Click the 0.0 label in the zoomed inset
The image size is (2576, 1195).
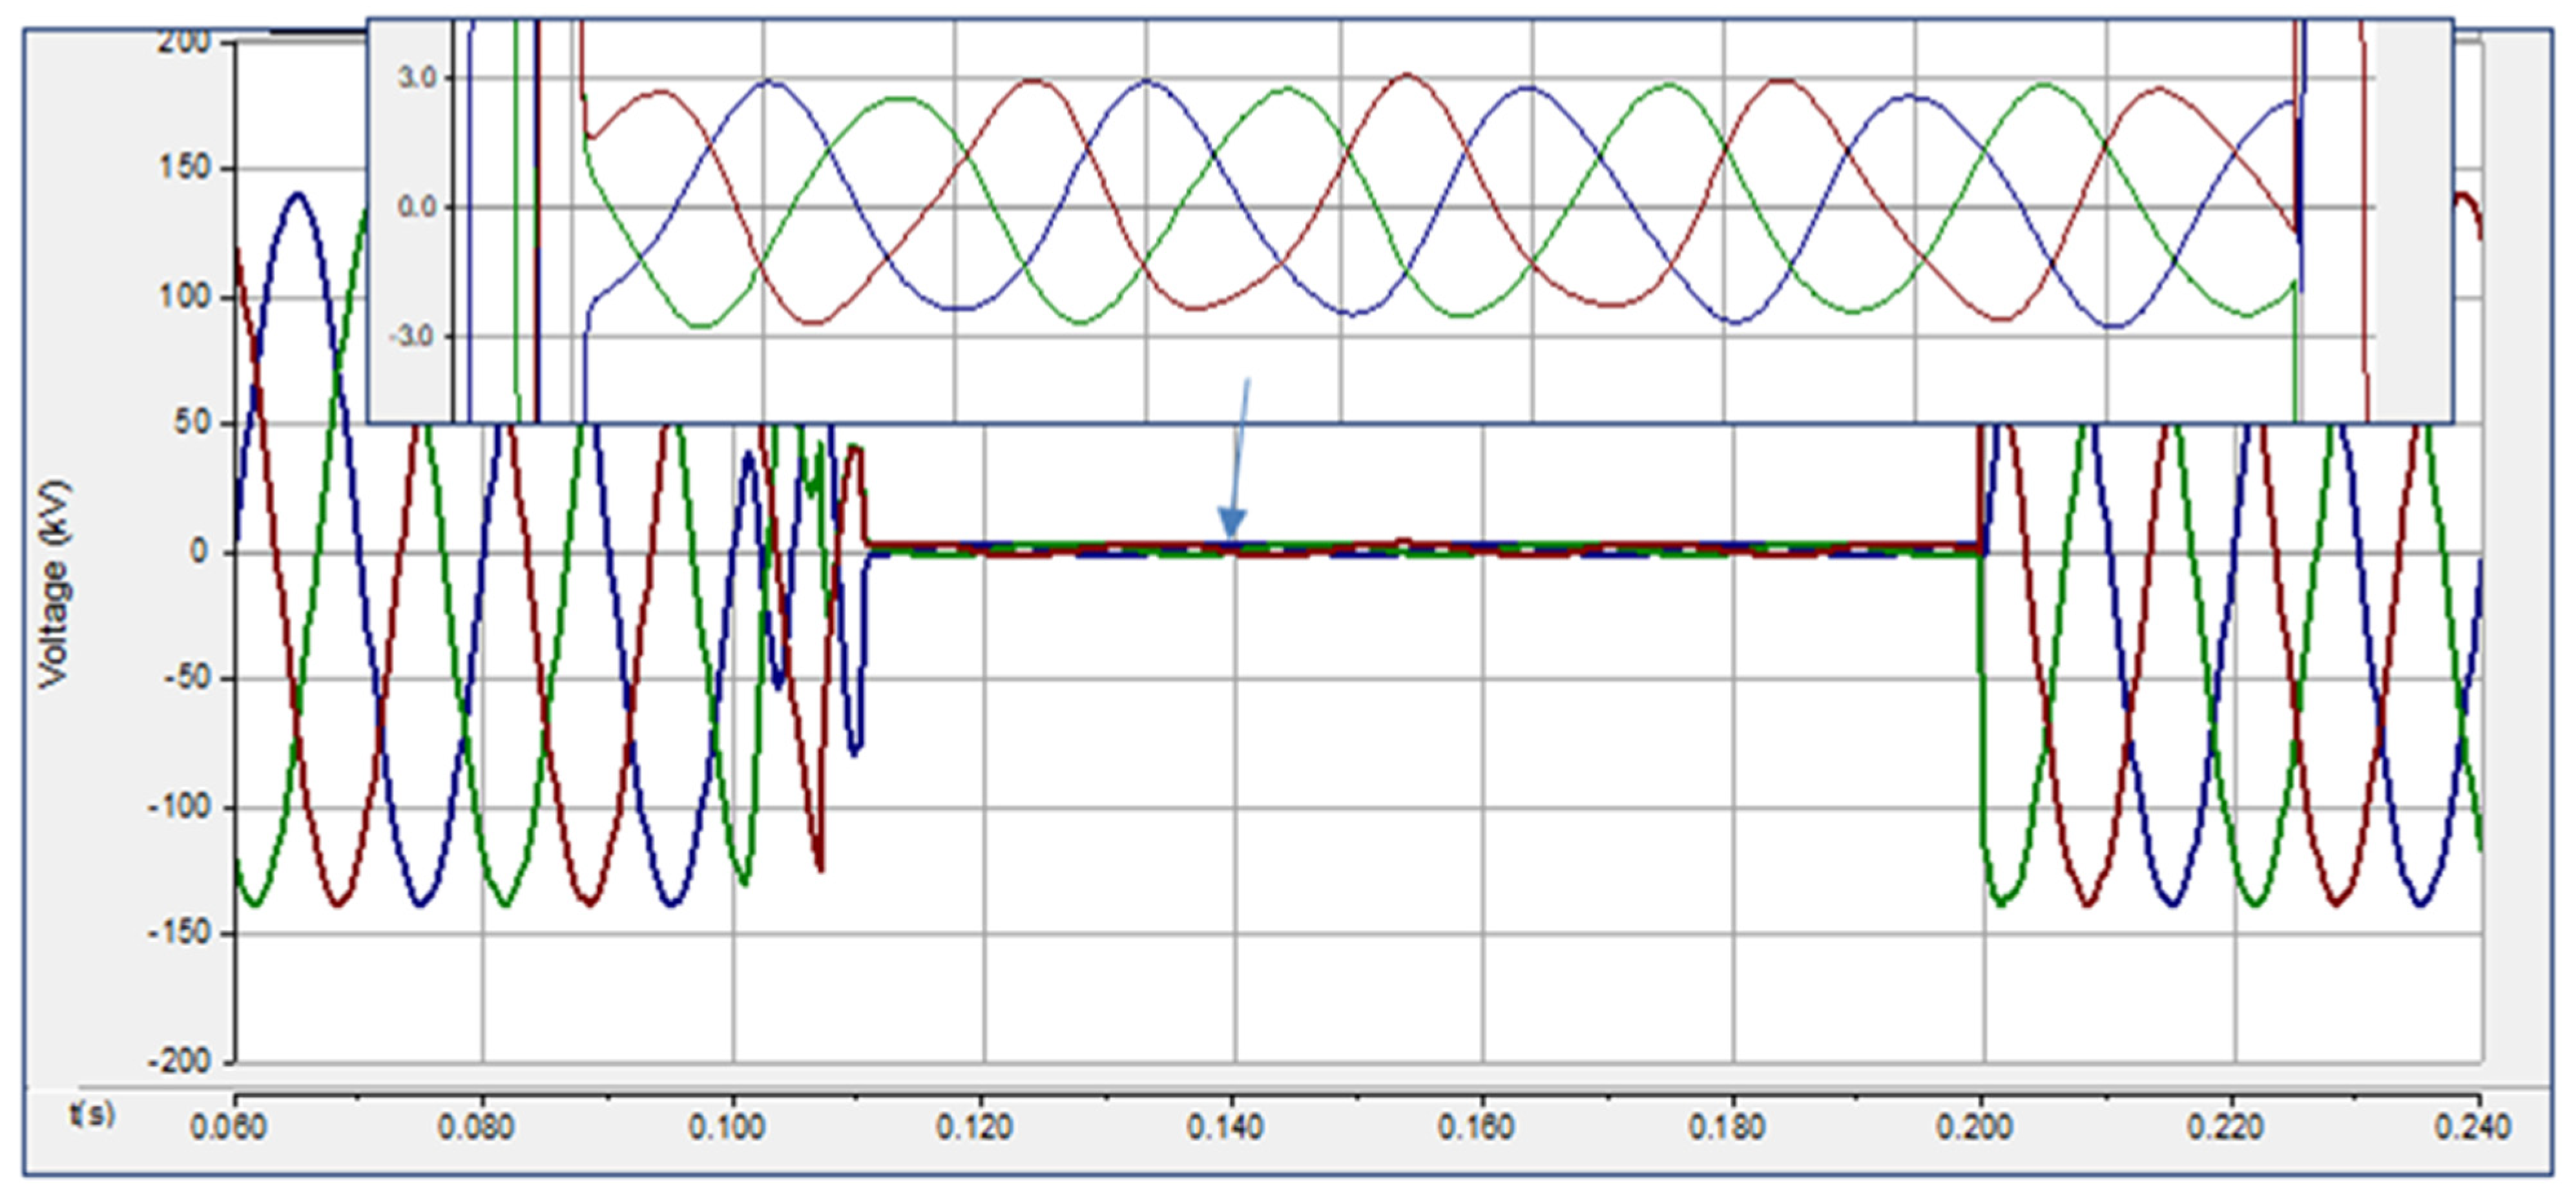(418, 207)
